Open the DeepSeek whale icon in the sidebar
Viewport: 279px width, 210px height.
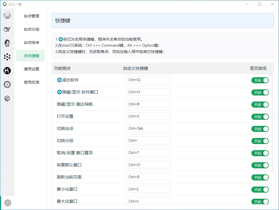coord(7,29)
